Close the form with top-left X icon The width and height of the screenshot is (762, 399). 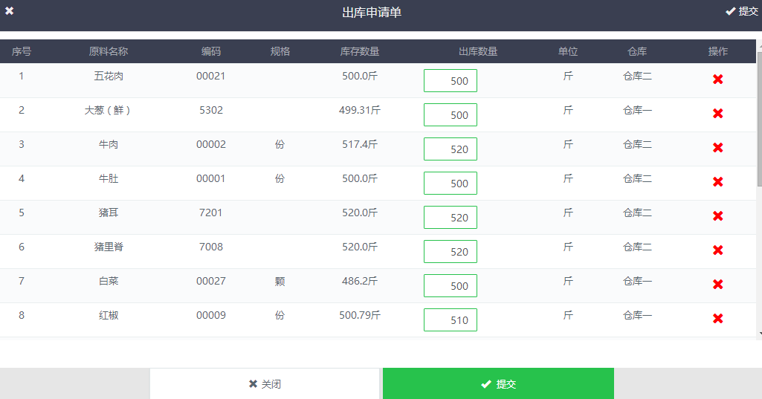[x=10, y=11]
